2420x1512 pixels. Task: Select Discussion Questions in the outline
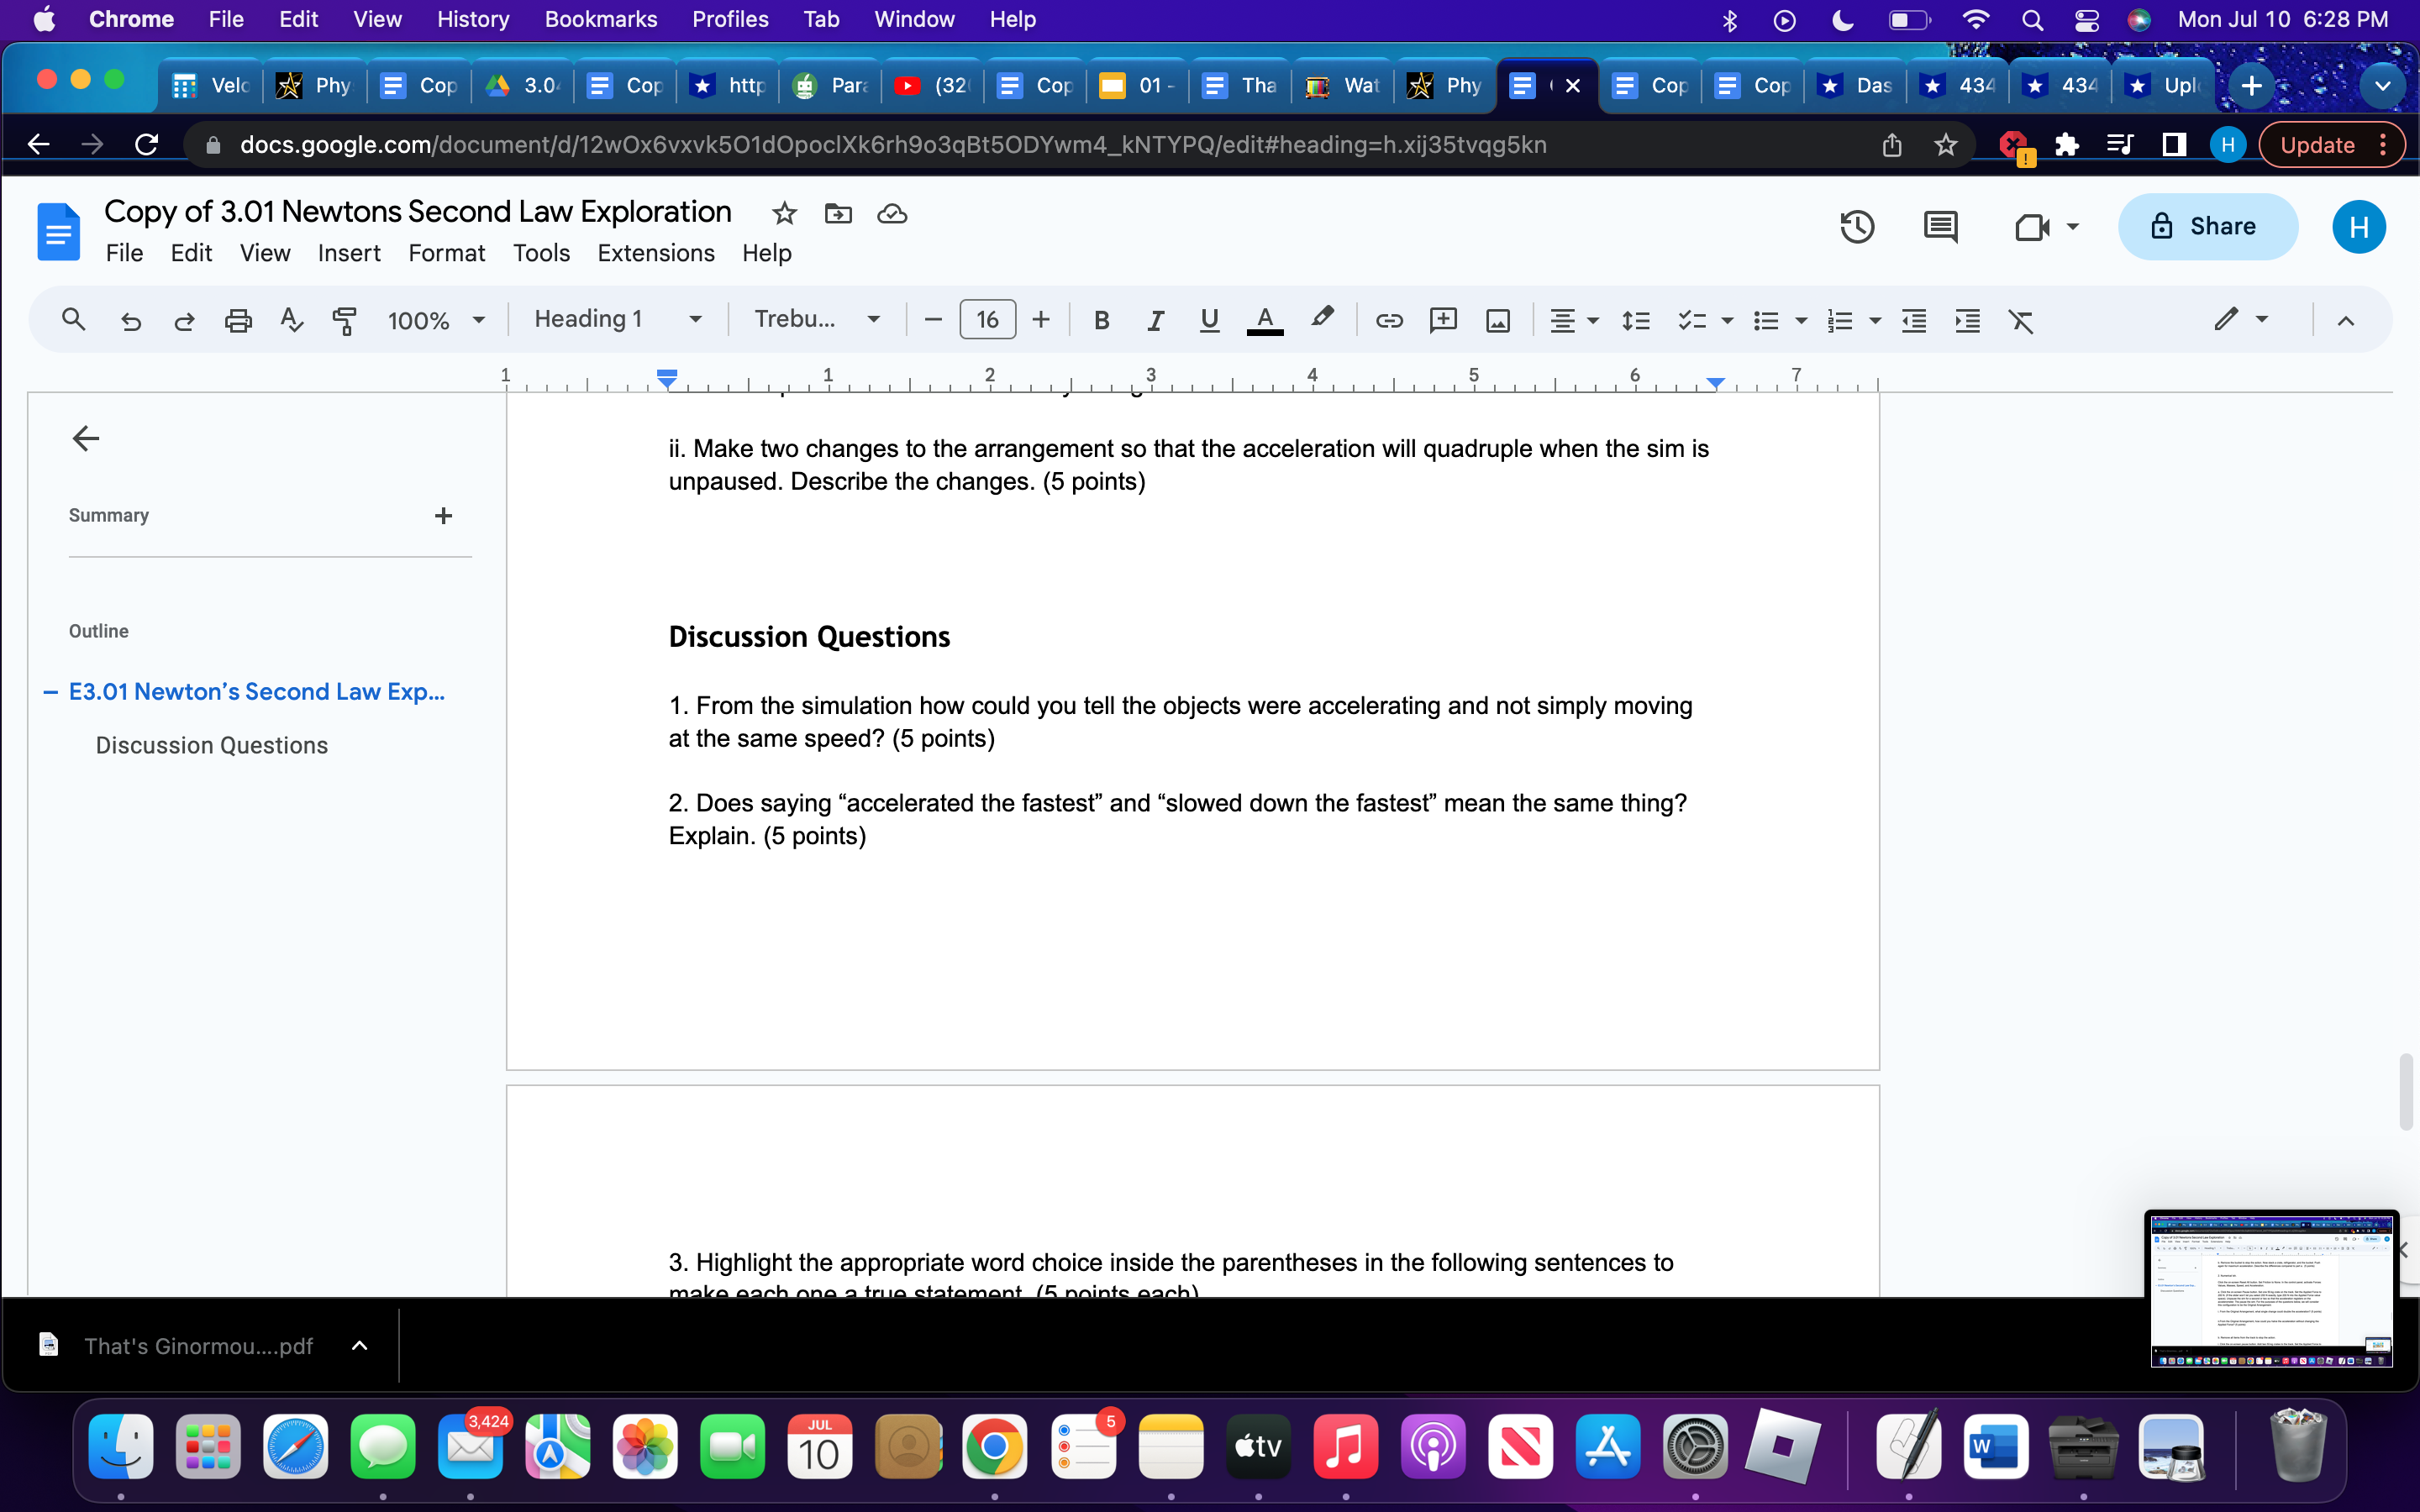pos(211,745)
